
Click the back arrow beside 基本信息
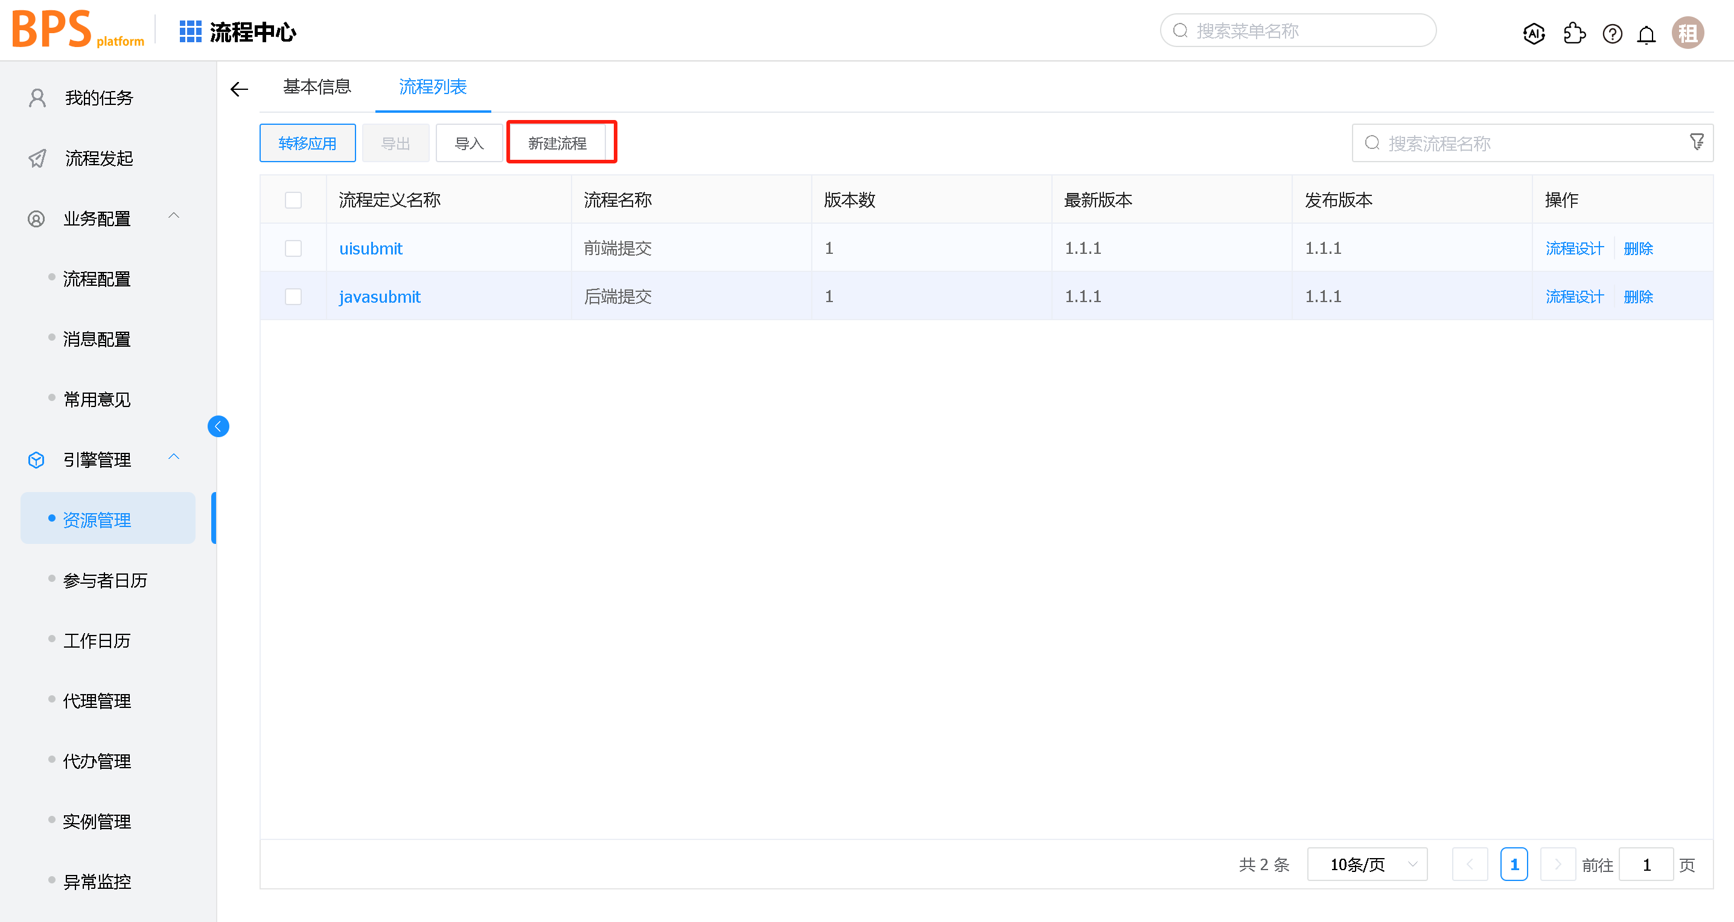click(x=239, y=89)
